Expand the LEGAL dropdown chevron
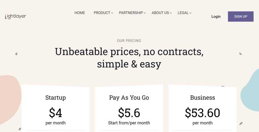The image size is (259, 132). click(x=191, y=13)
